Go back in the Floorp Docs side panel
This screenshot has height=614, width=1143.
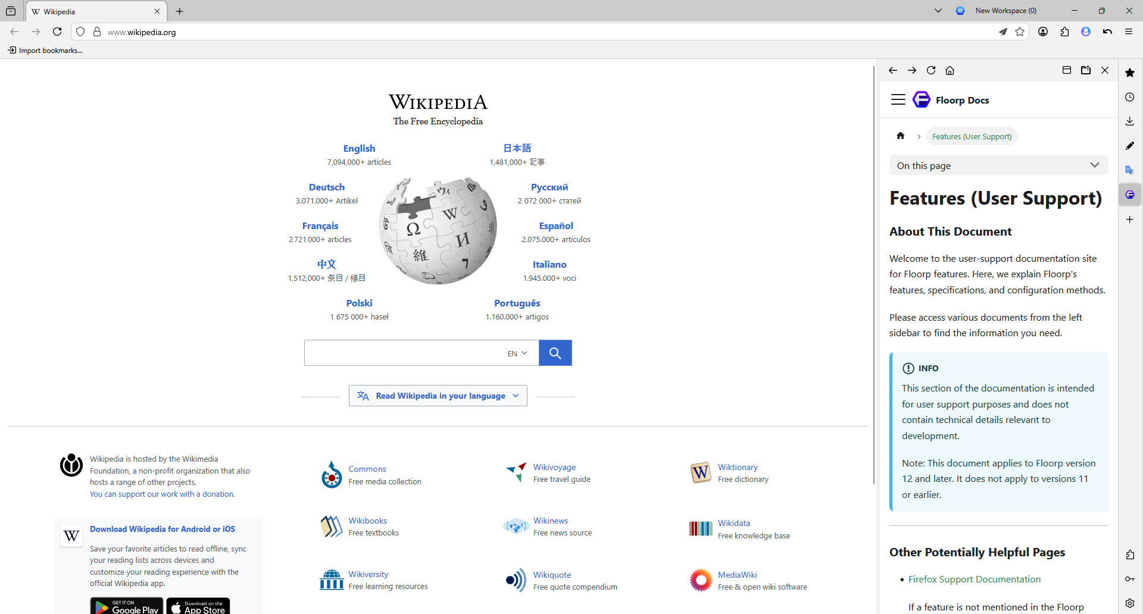point(893,70)
